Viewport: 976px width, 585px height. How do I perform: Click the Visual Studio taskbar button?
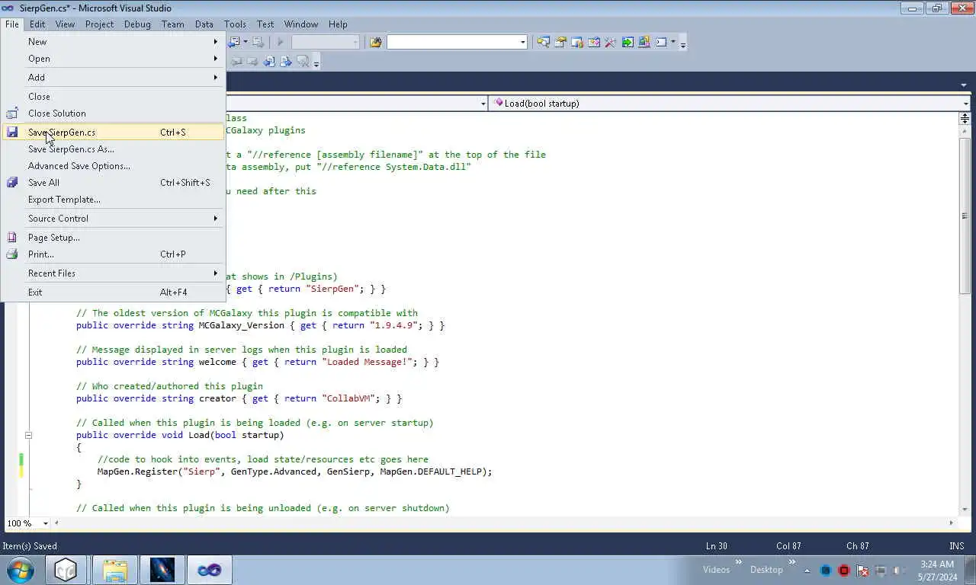pyautogui.click(x=209, y=570)
